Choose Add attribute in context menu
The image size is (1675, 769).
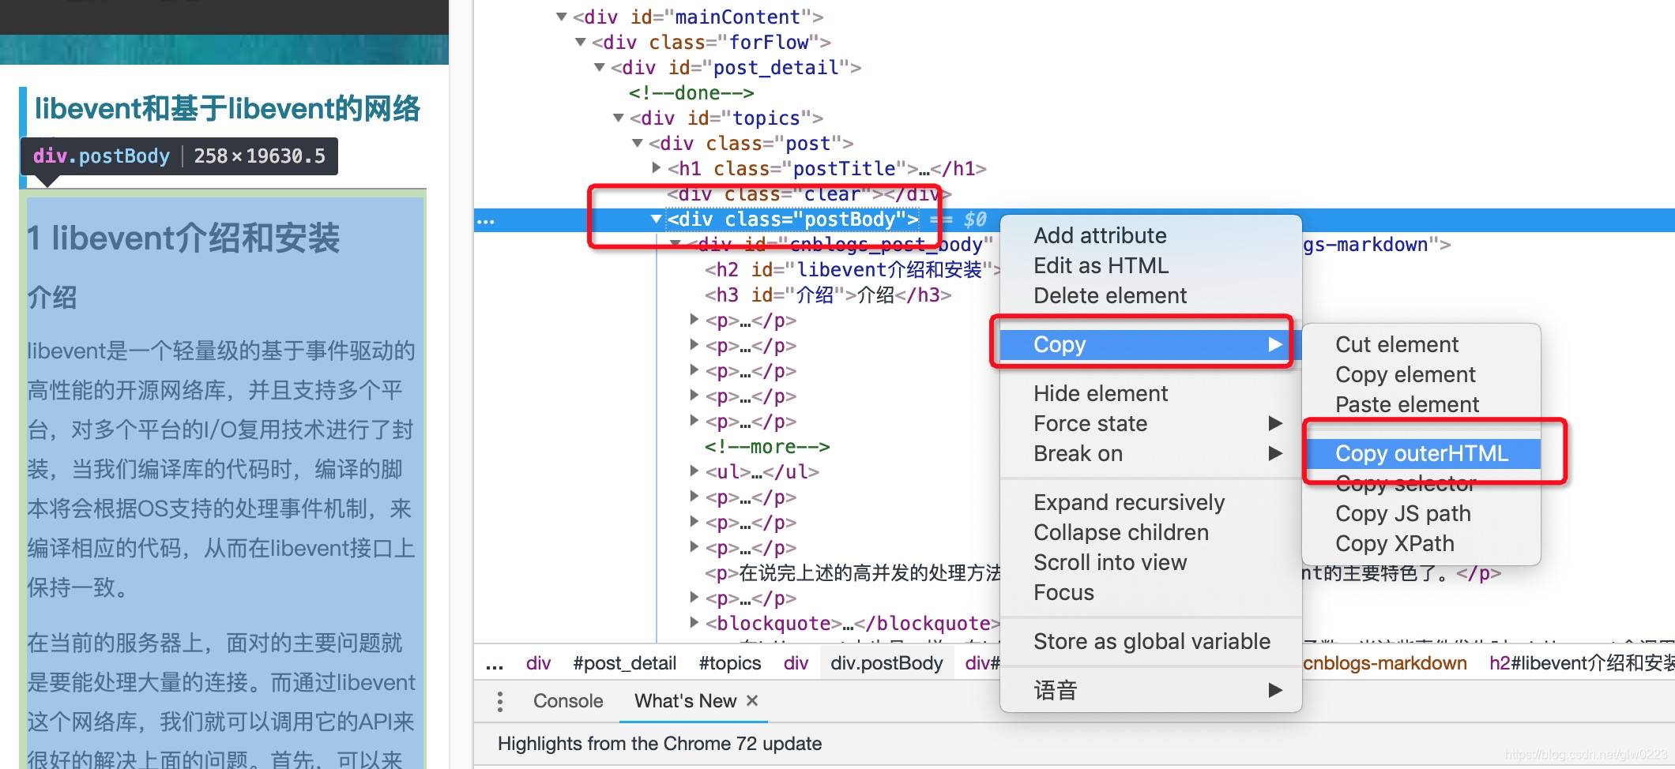click(1150, 235)
